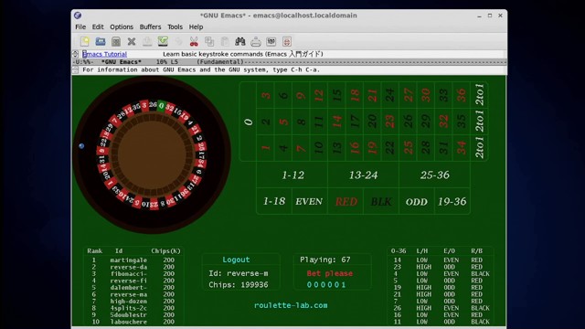This screenshot has width=585, height=329.
Task: Click the blue ball beside the wheel
Action: coord(81,146)
